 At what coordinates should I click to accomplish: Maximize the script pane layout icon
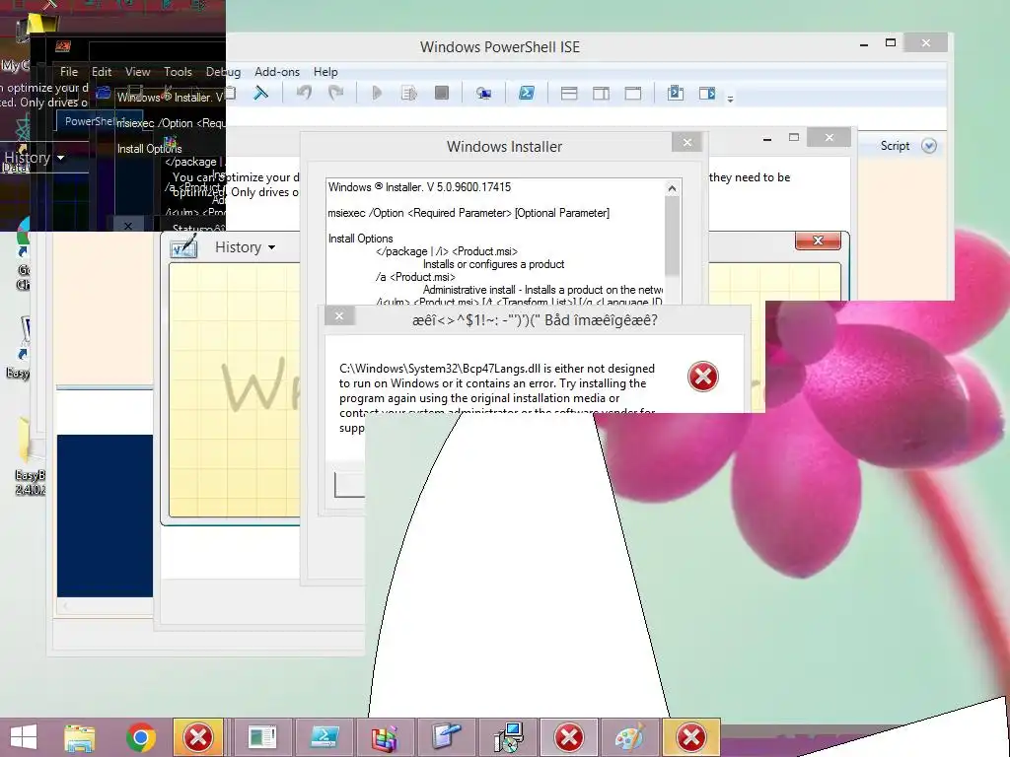pyautogui.click(x=633, y=94)
